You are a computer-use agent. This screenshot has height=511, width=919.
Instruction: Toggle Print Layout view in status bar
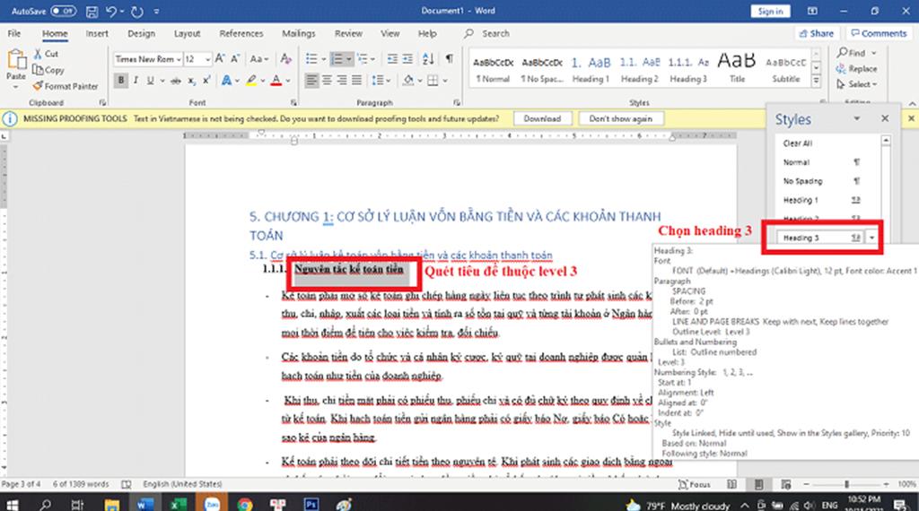759,485
